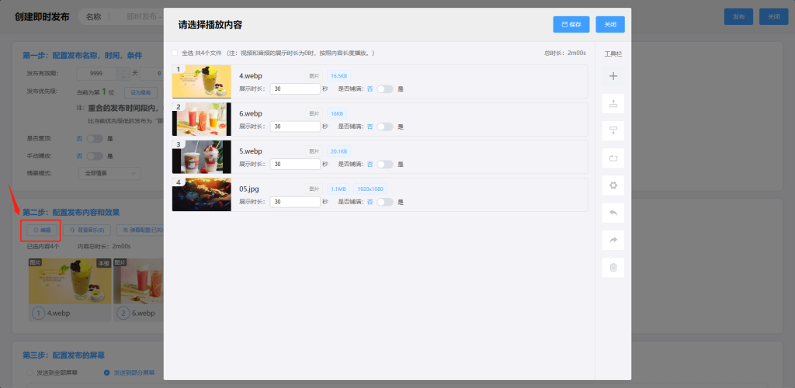Toggle 是否铺满 switch for 05.jpg

coord(385,202)
